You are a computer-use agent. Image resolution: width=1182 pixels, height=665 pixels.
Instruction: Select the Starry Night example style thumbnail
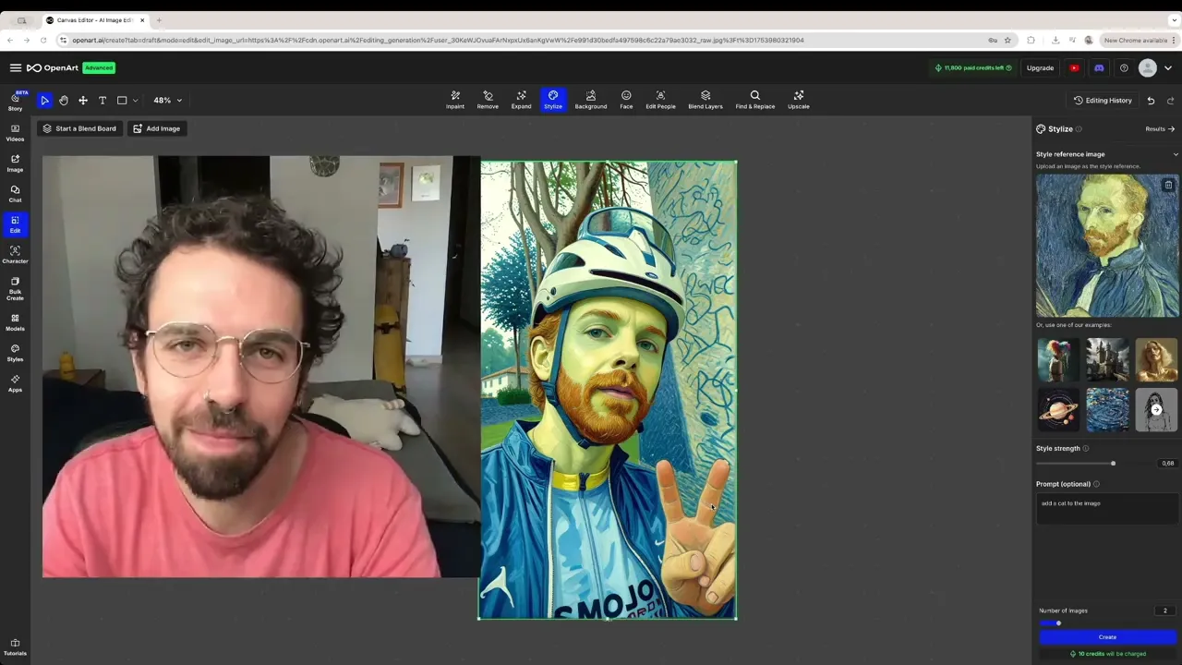(x=1107, y=409)
